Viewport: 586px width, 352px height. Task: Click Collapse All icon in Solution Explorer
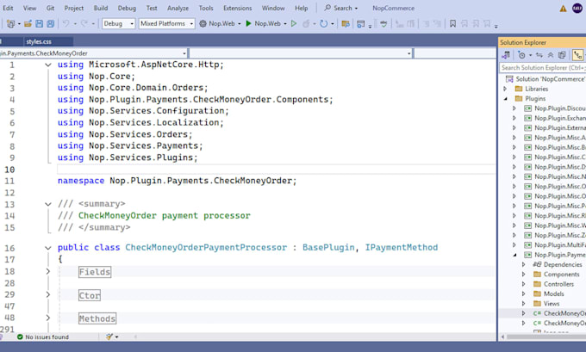coord(551,55)
